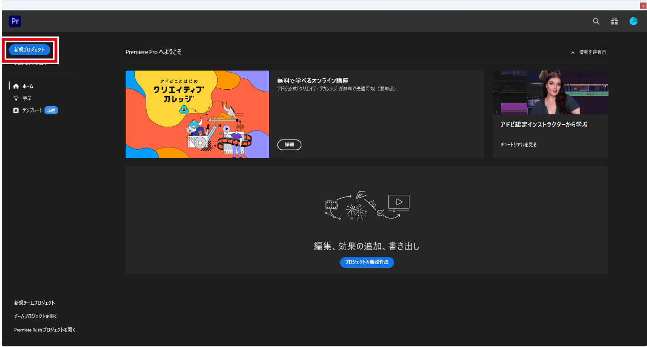This screenshot has width=647, height=347.
Task: Open search with the magnifier icon
Action: tap(596, 21)
